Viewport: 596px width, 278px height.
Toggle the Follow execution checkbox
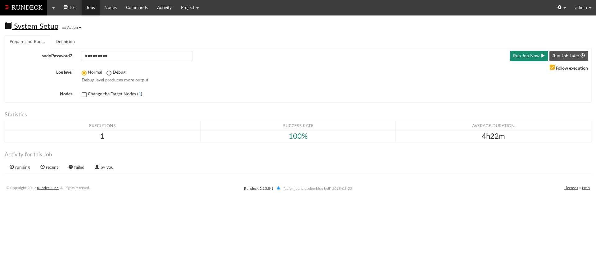pyautogui.click(x=552, y=67)
